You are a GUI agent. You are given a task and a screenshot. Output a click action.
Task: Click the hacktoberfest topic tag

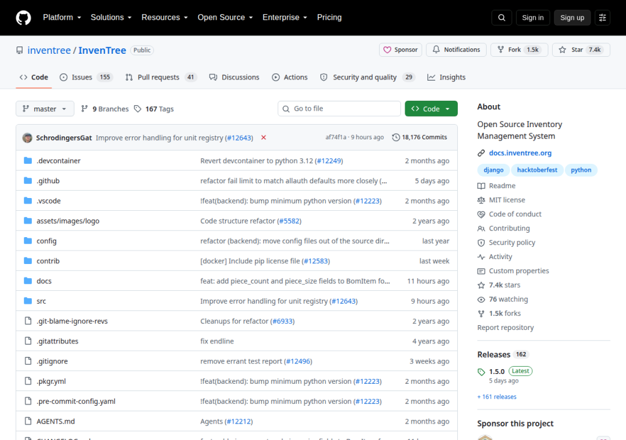click(x=537, y=170)
